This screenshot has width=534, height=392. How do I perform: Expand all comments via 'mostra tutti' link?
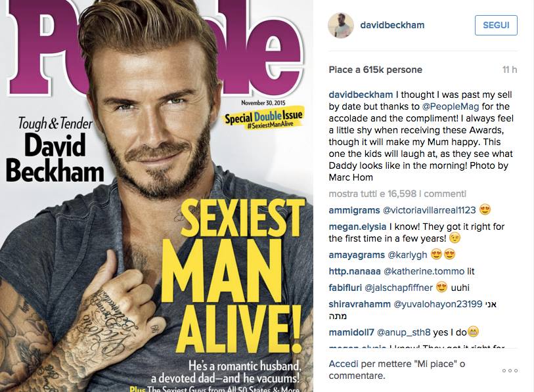click(397, 194)
